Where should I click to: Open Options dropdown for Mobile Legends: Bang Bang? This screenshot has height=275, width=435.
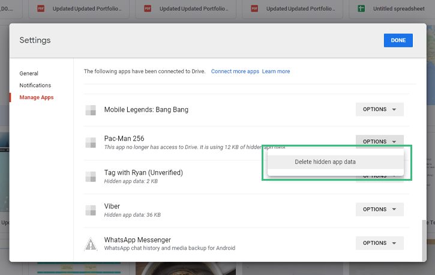[380, 109]
